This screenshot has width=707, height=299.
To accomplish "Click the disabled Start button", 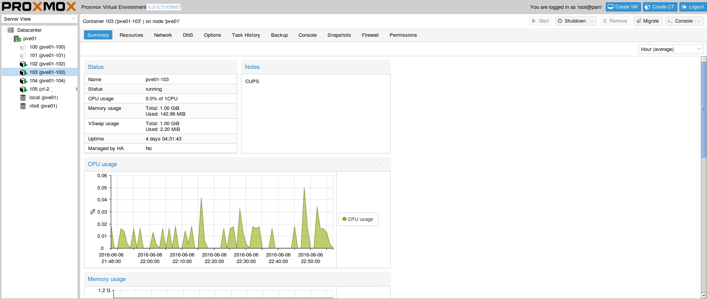I will 541,21.
